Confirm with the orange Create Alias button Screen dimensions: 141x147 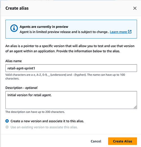coord(122,141)
